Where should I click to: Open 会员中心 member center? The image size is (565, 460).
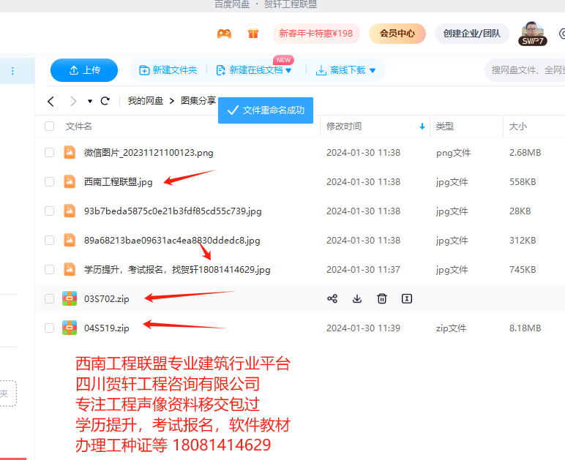coord(397,34)
